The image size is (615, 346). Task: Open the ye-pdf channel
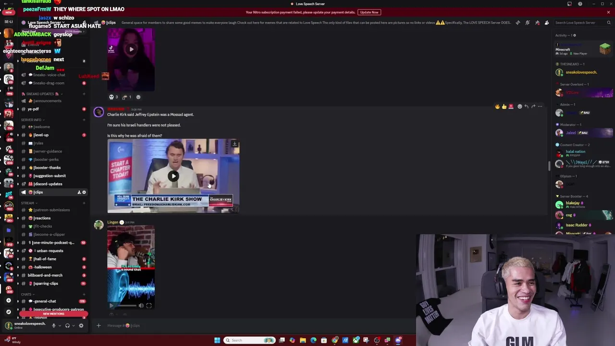53,109
